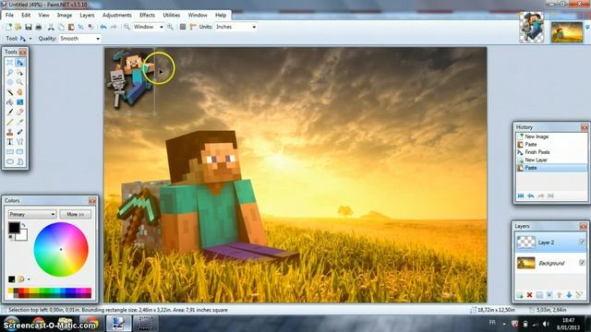Select the Recolor tool
Viewport: 591px width, 332px height.
19,132
